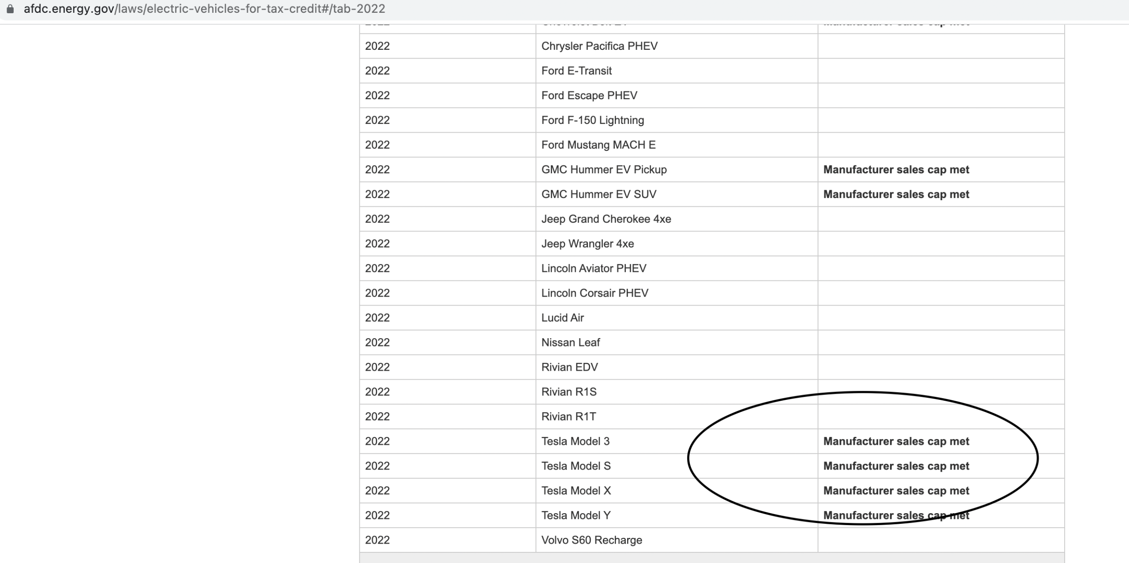This screenshot has width=1129, height=563.
Task: Select the Lincoln Corsair PHEV cell
Action: click(677, 293)
